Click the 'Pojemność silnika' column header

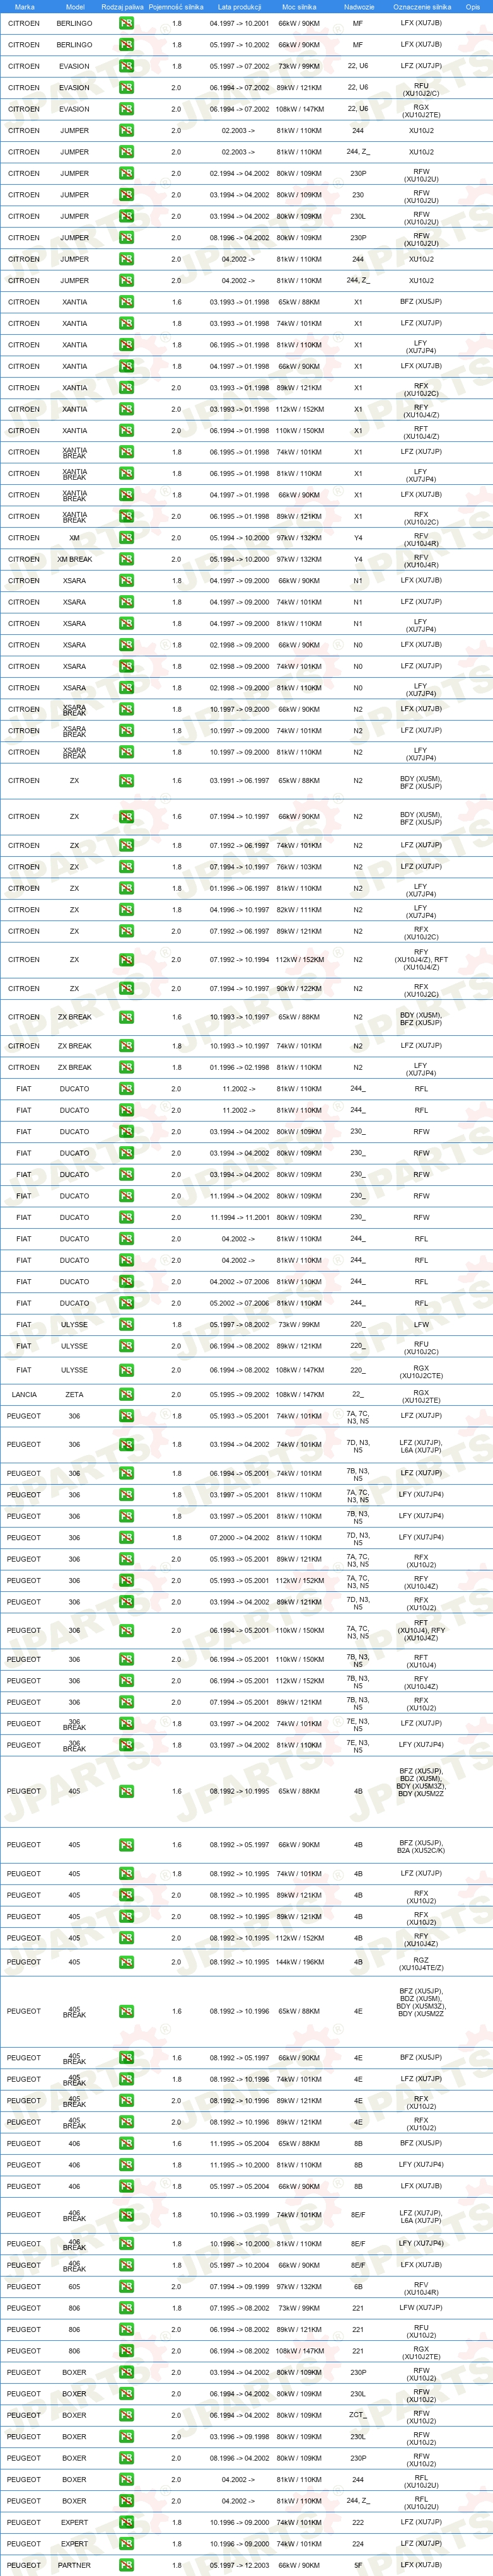click(x=176, y=7)
